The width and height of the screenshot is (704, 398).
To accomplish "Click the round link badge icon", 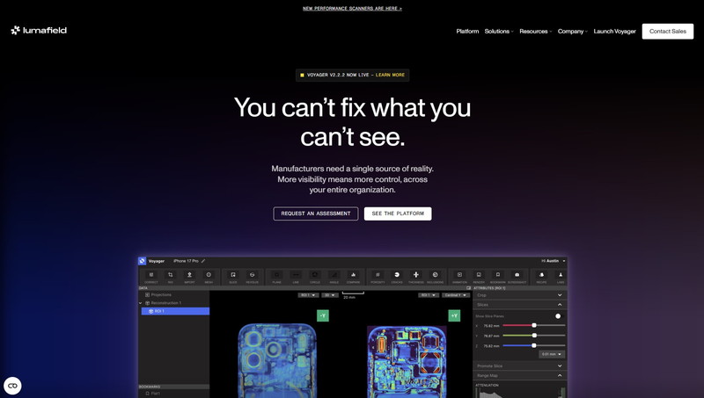I will click(x=12, y=386).
